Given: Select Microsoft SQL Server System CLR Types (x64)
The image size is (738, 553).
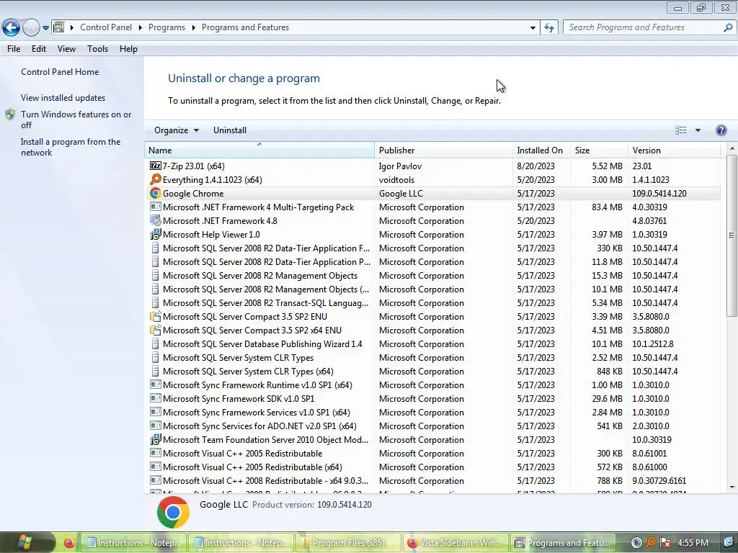Looking at the screenshot, I should click(248, 371).
